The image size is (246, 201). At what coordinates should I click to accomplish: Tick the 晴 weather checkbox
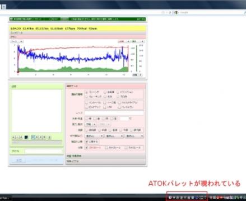86,118
